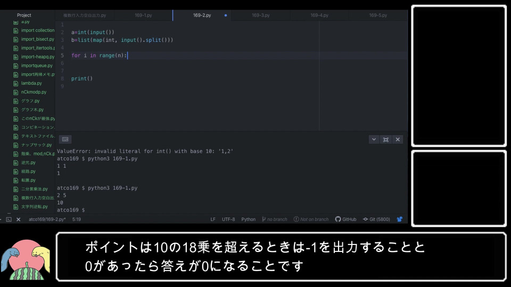Open the 169-4.py tab

click(319, 15)
